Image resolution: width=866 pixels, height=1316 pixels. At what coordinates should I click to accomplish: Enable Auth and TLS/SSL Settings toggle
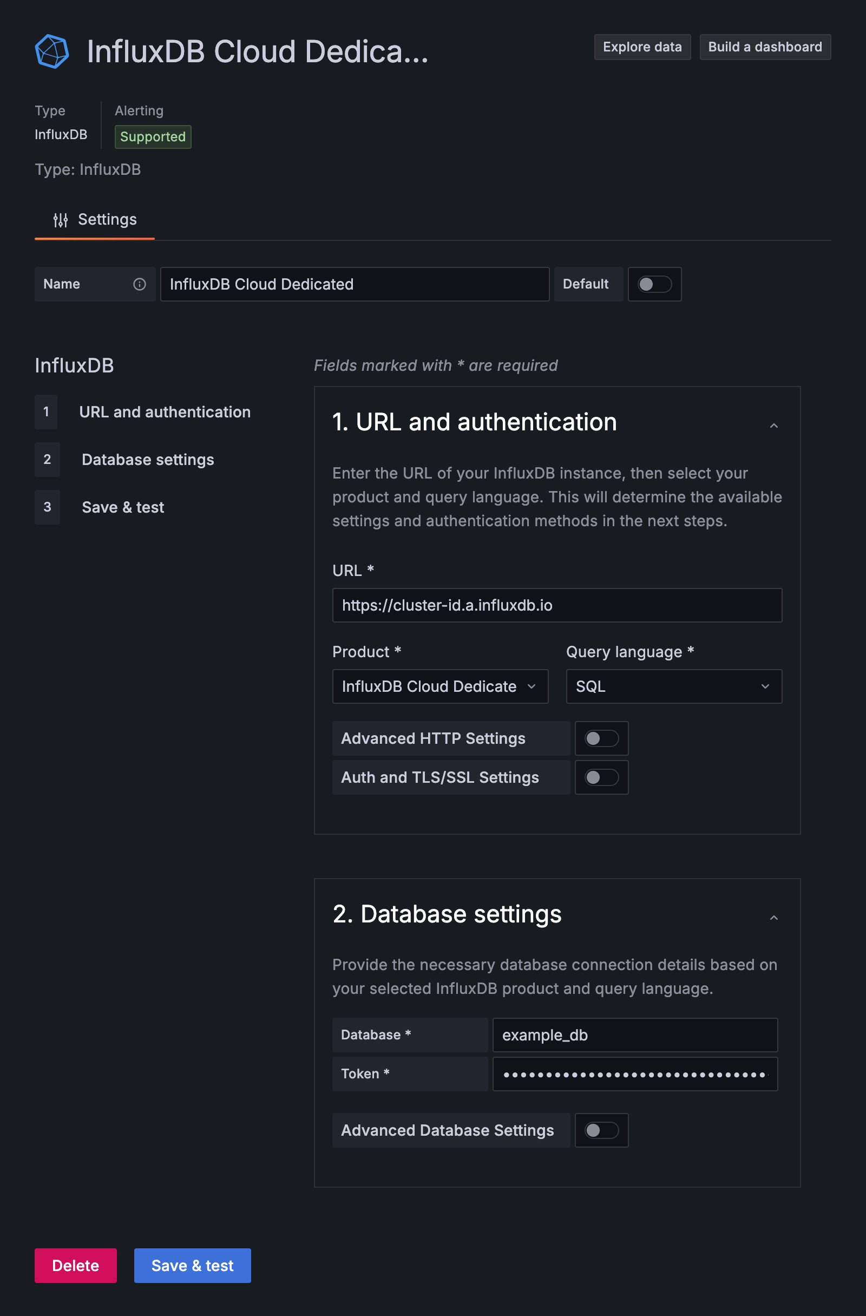pos(601,777)
